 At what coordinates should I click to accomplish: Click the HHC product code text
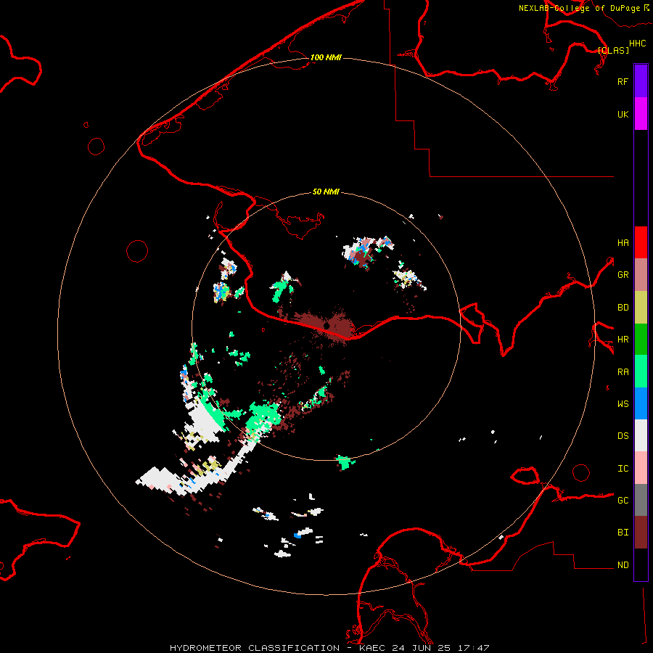pos(638,44)
